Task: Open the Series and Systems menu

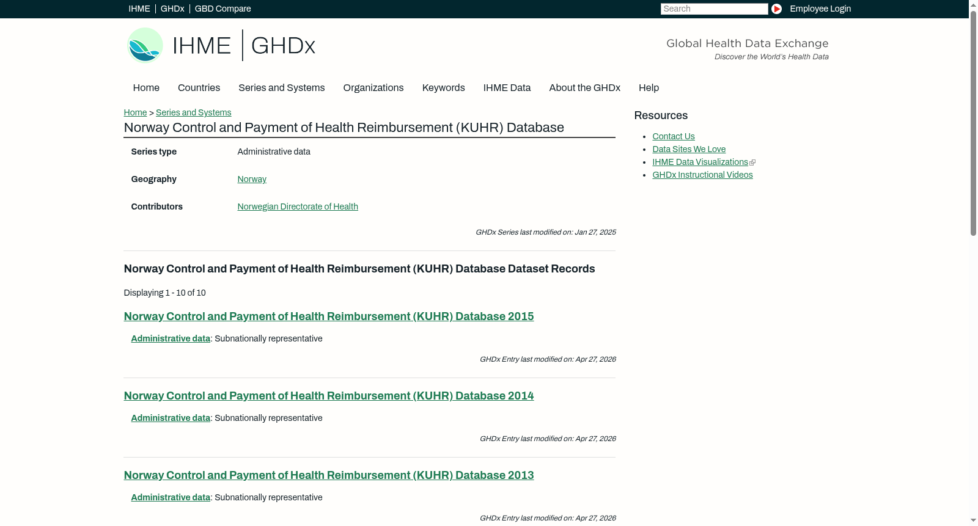Action: [281, 88]
